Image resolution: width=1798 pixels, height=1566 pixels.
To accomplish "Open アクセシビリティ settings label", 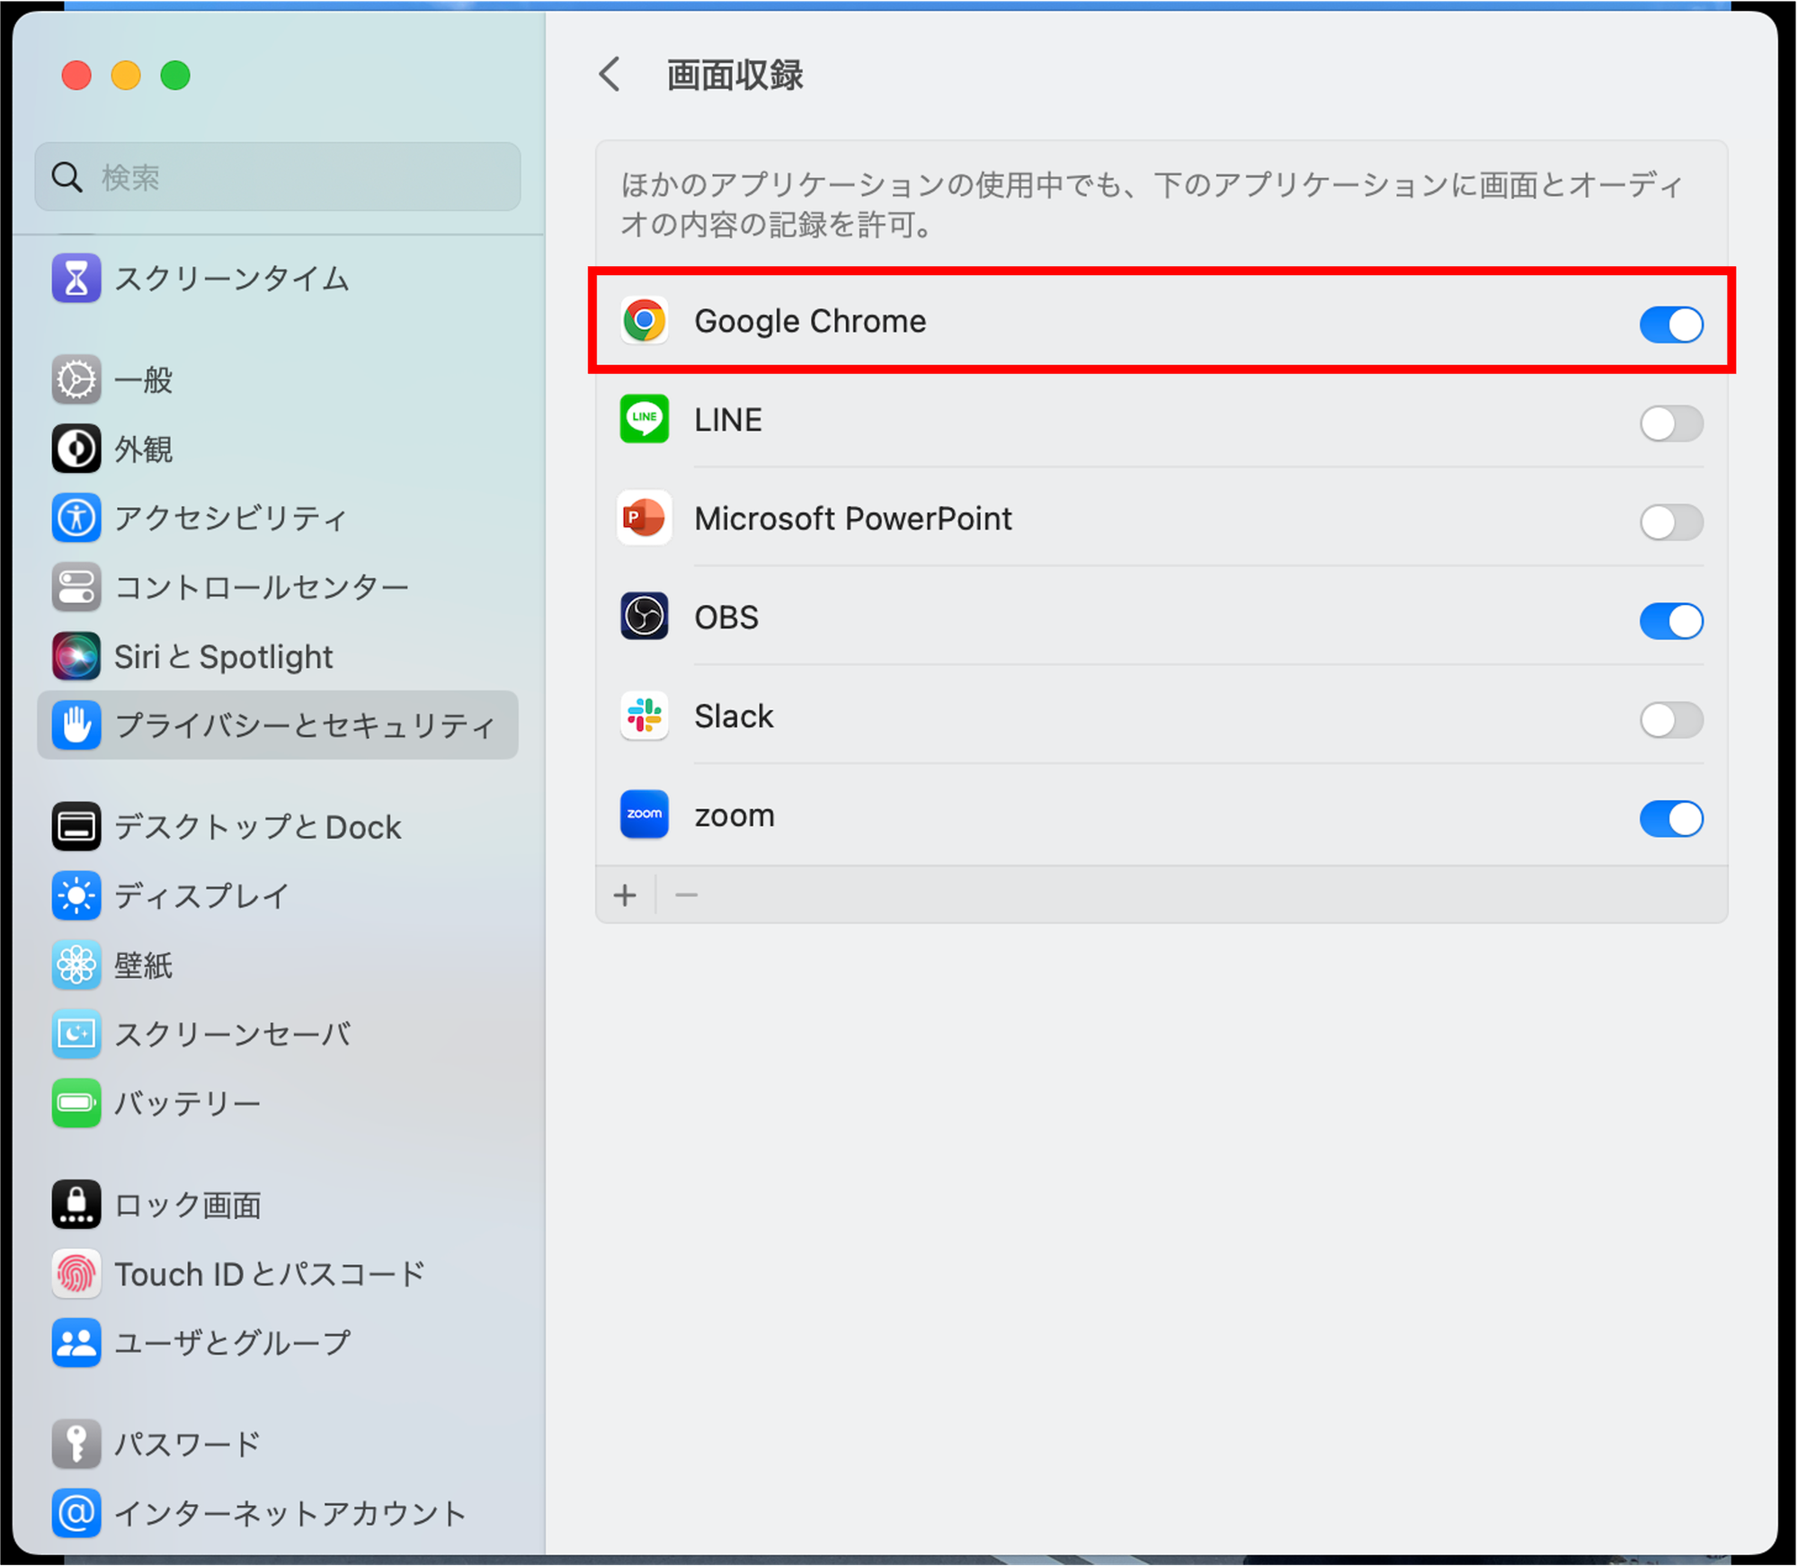I will point(230,519).
